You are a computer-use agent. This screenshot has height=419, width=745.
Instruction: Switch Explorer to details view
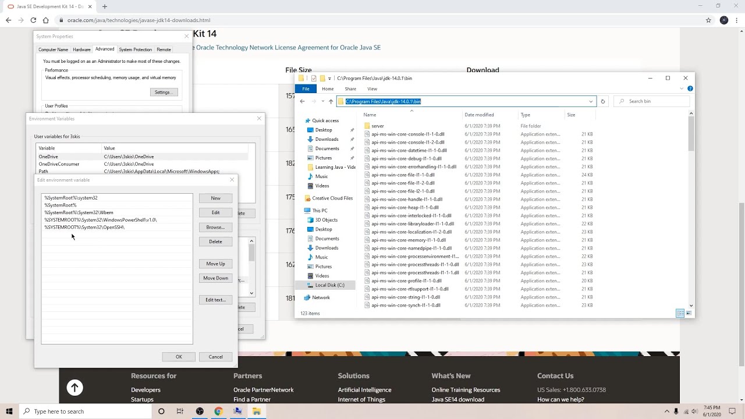[680, 313]
